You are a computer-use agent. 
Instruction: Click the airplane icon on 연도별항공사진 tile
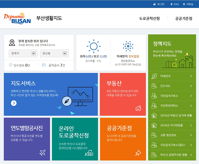pyautogui.click(x=42, y=153)
